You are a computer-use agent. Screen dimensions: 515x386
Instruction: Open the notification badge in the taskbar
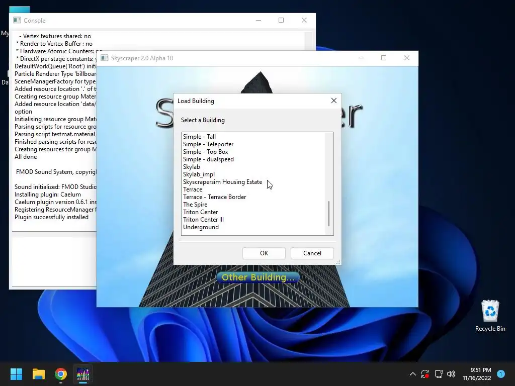coord(501,373)
